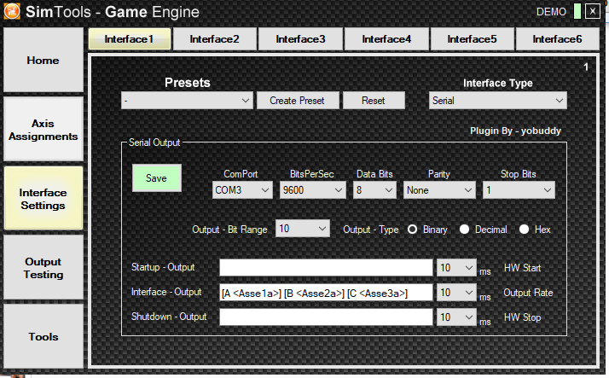Image resolution: width=609 pixels, height=378 pixels.
Task: Select the Binary output type
Action: click(412, 230)
